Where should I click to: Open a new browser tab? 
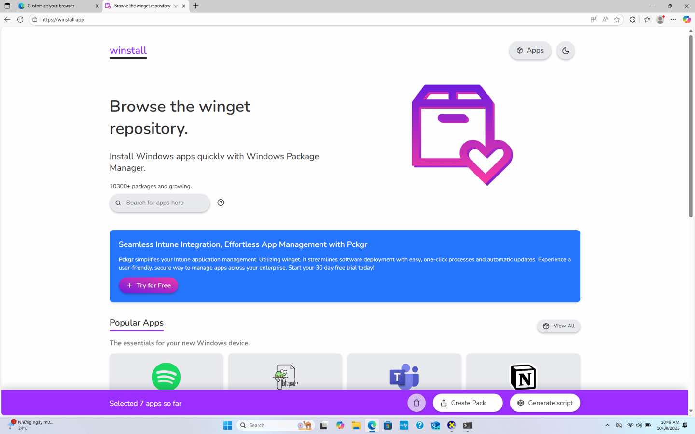coord(195,6)
